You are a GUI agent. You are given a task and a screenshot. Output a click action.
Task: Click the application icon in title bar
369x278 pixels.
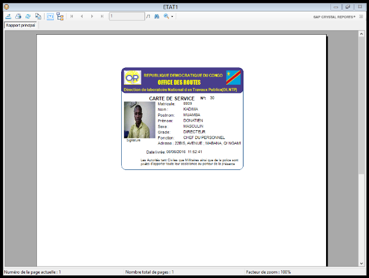[7, 7]
